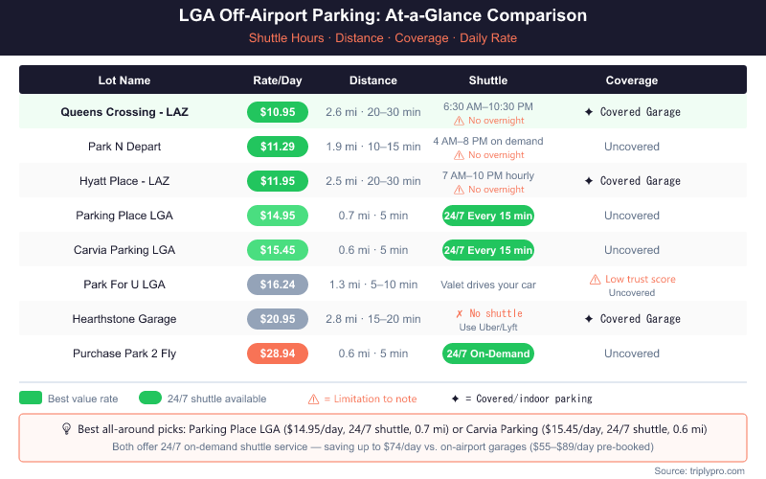
Task: Select the $10.95 rate badge
Action: (x=278, y=112)
